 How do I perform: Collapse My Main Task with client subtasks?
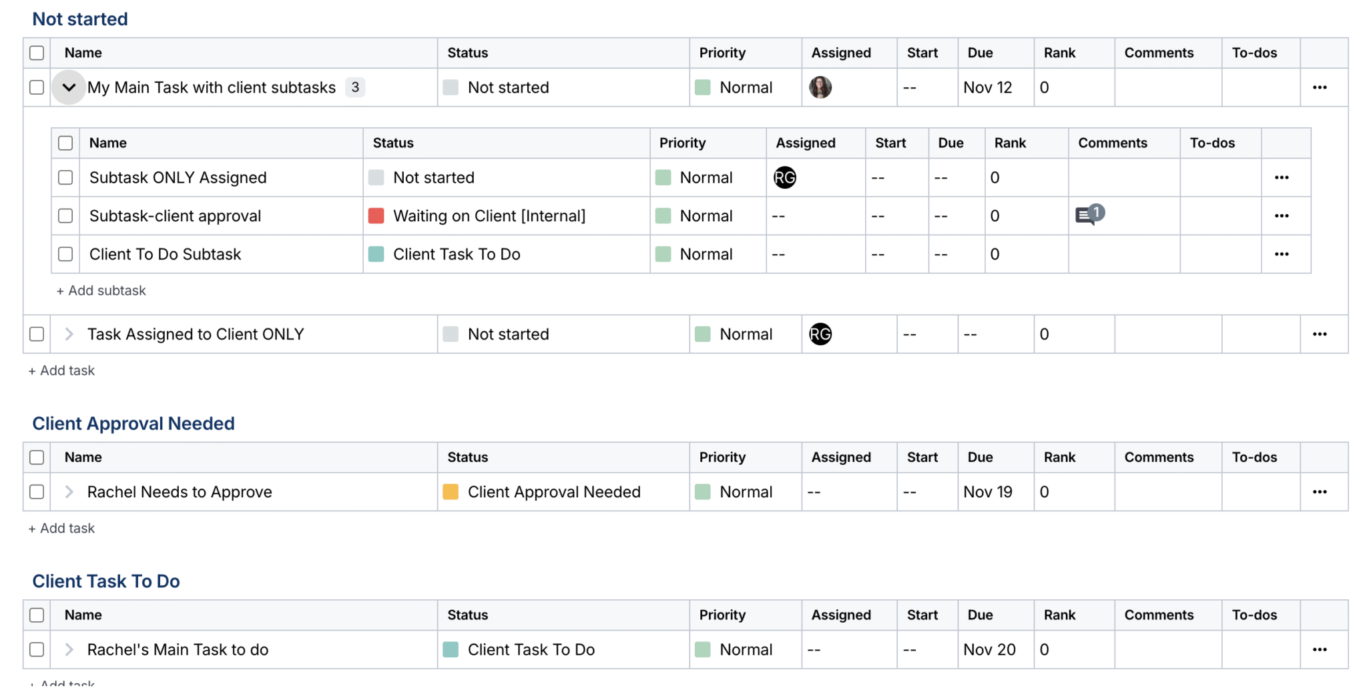68,87
